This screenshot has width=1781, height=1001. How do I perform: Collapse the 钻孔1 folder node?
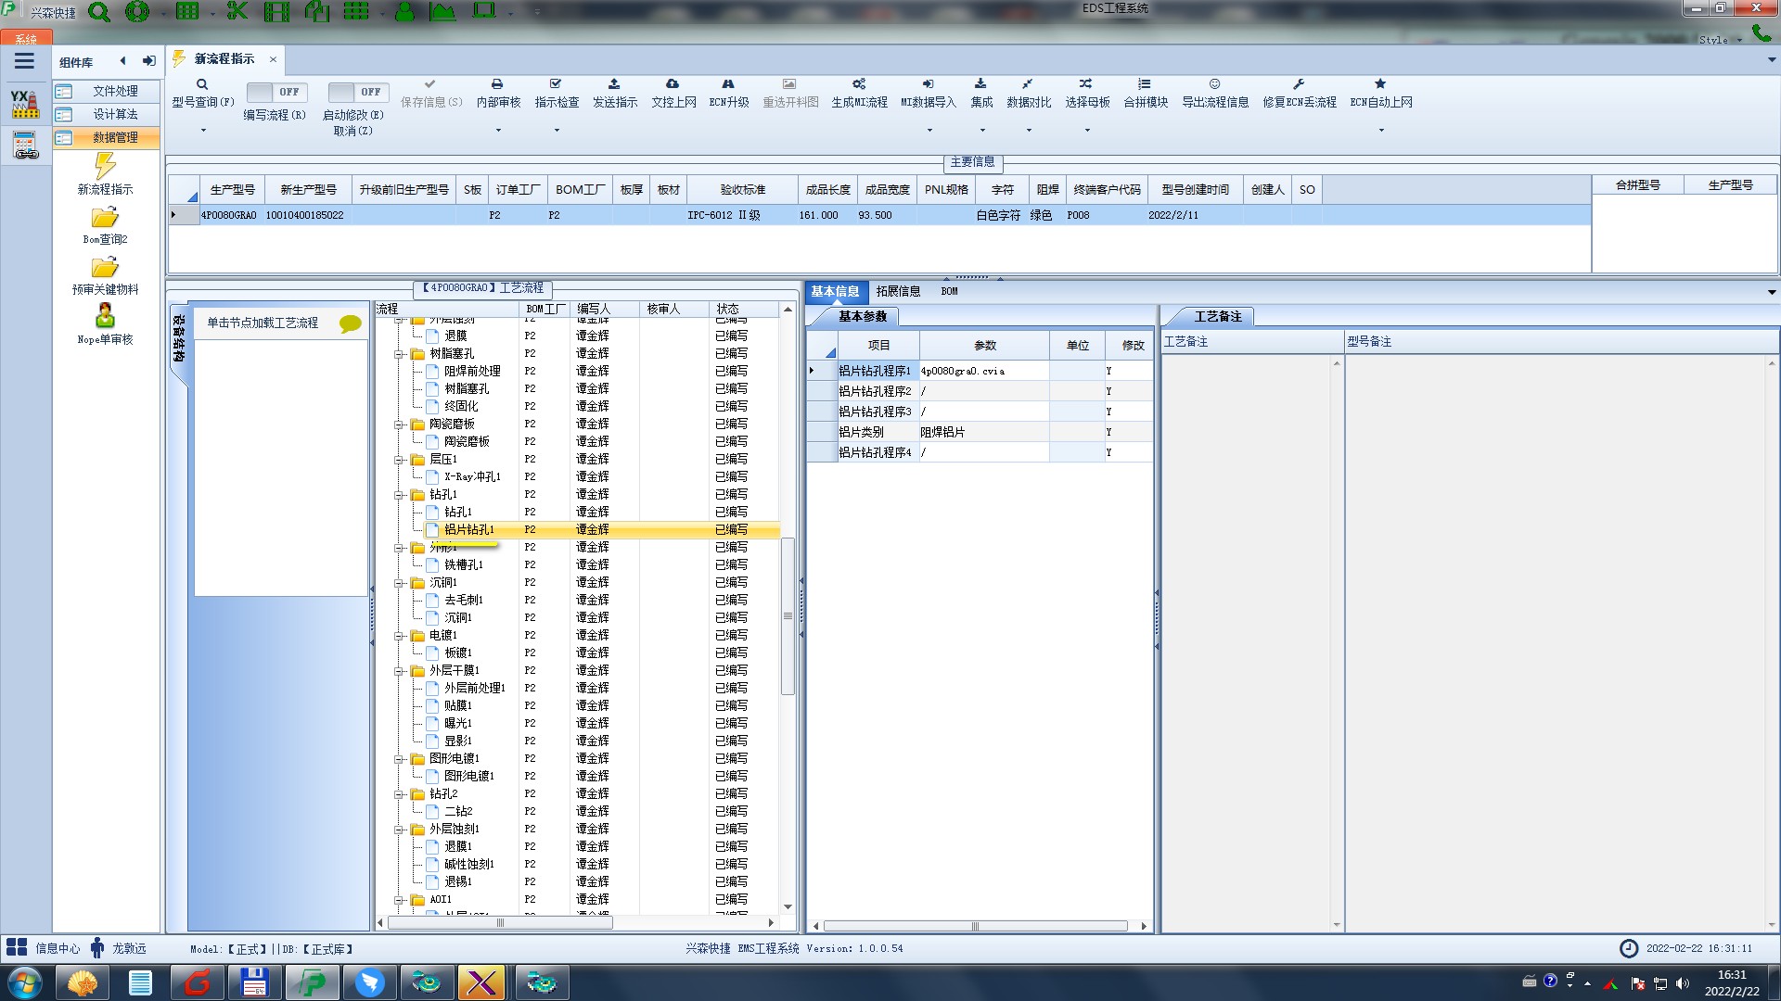400,495
